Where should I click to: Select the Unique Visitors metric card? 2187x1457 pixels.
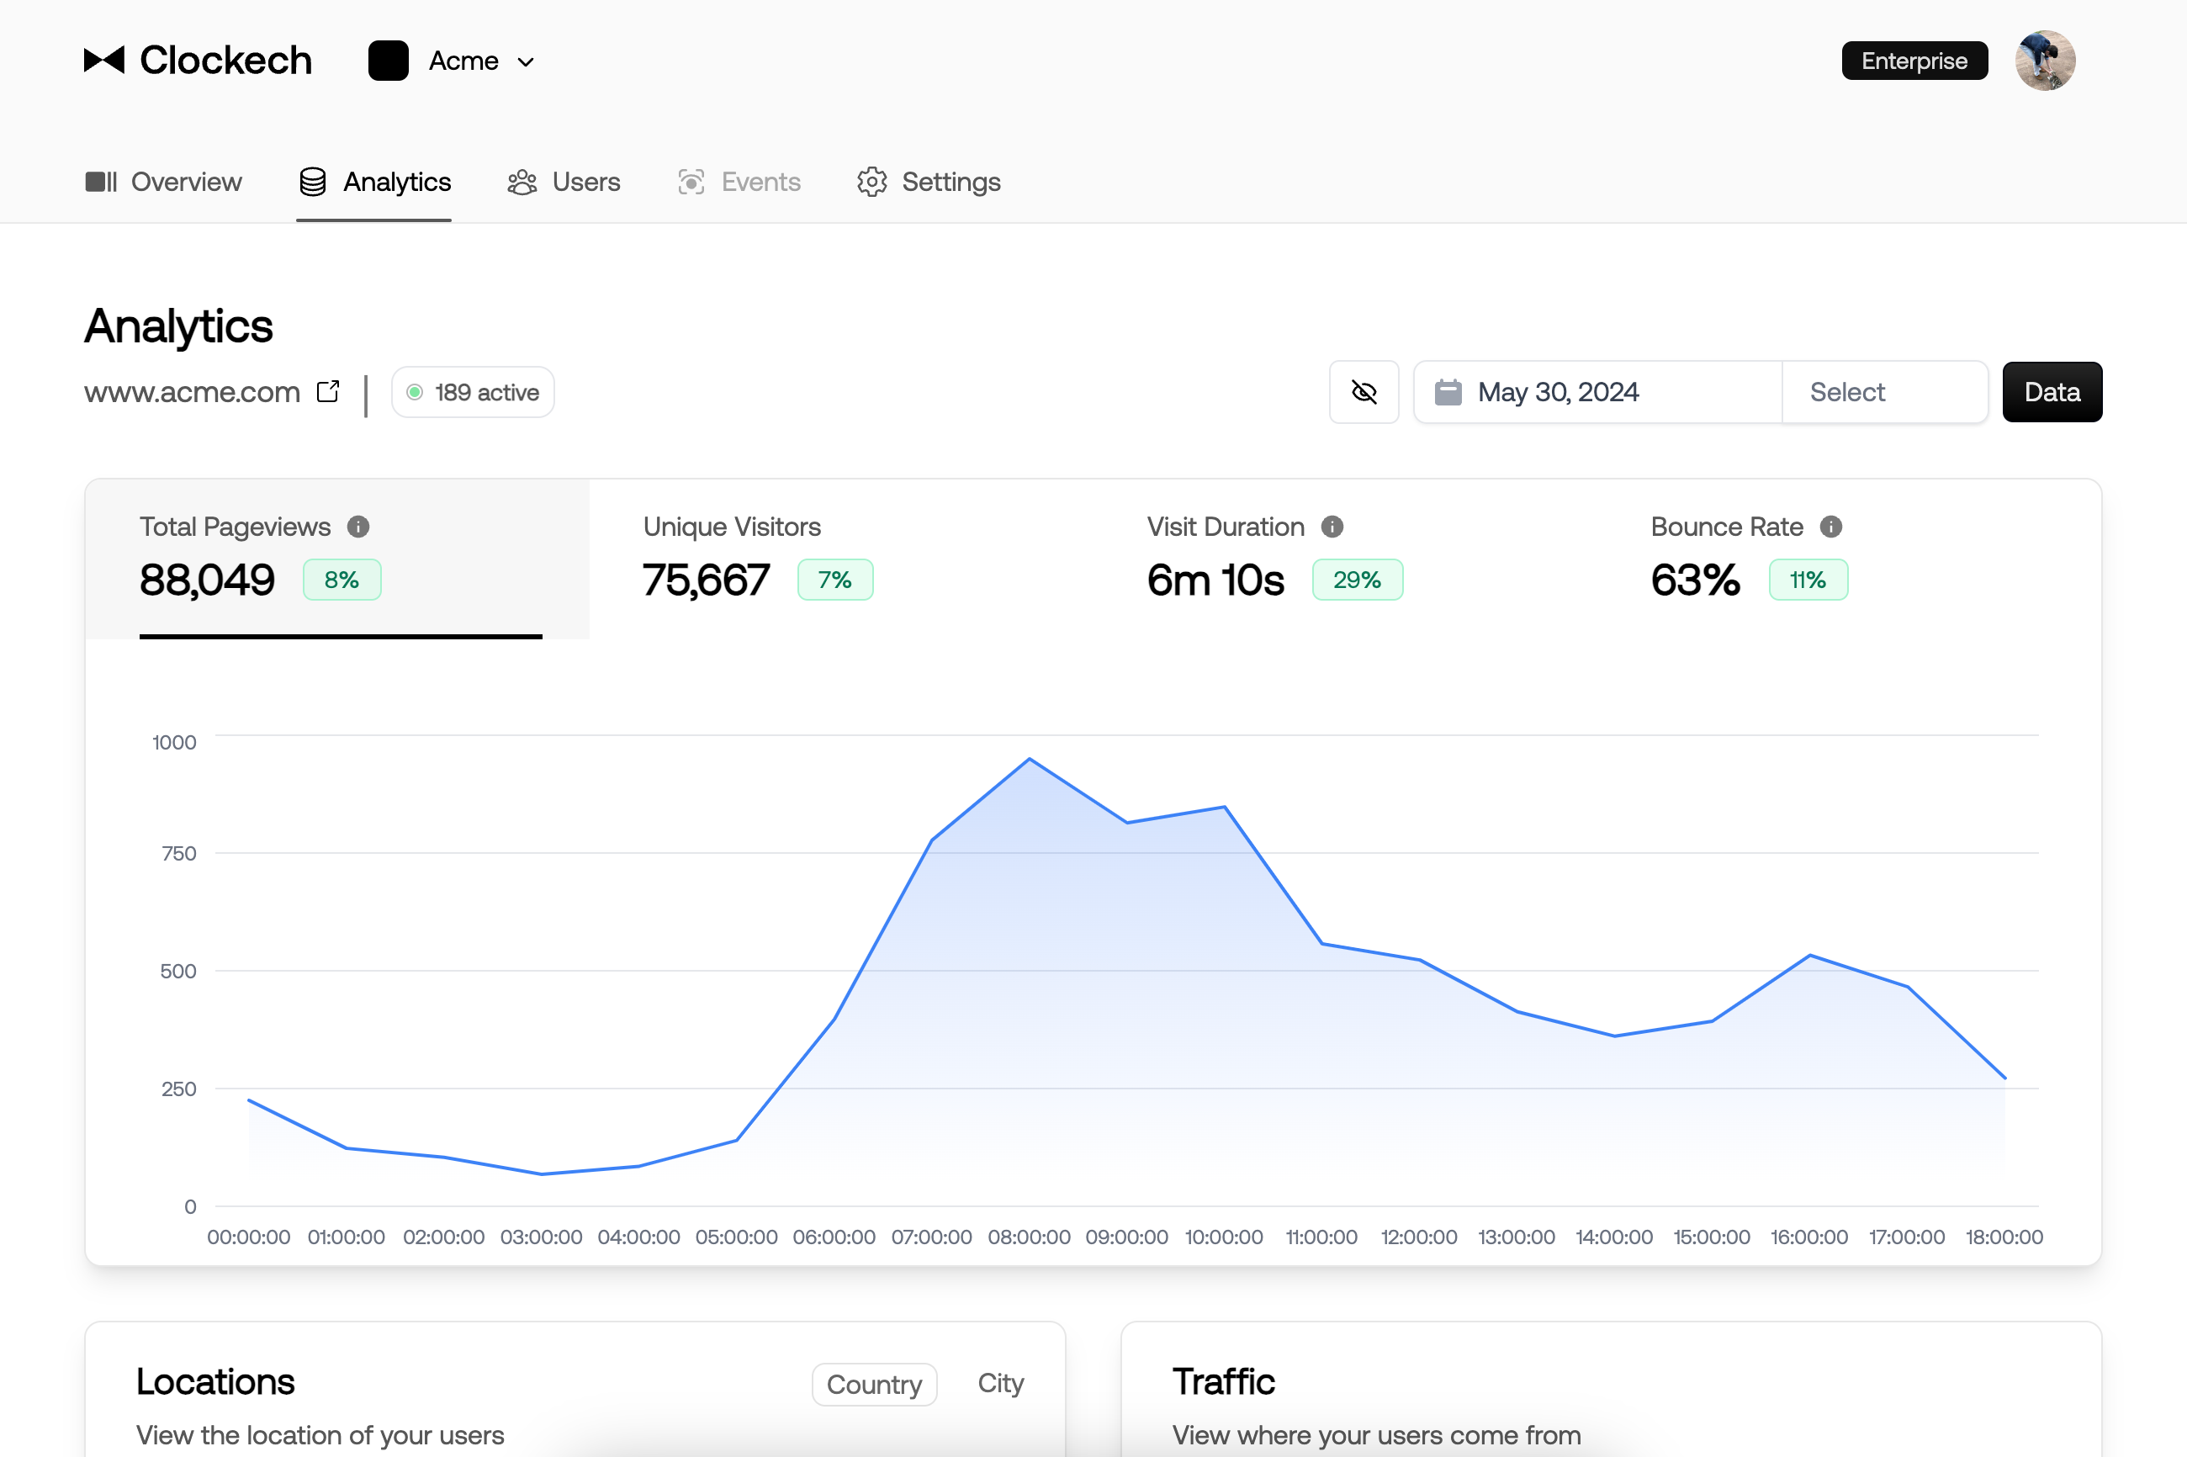coord(841,558)
